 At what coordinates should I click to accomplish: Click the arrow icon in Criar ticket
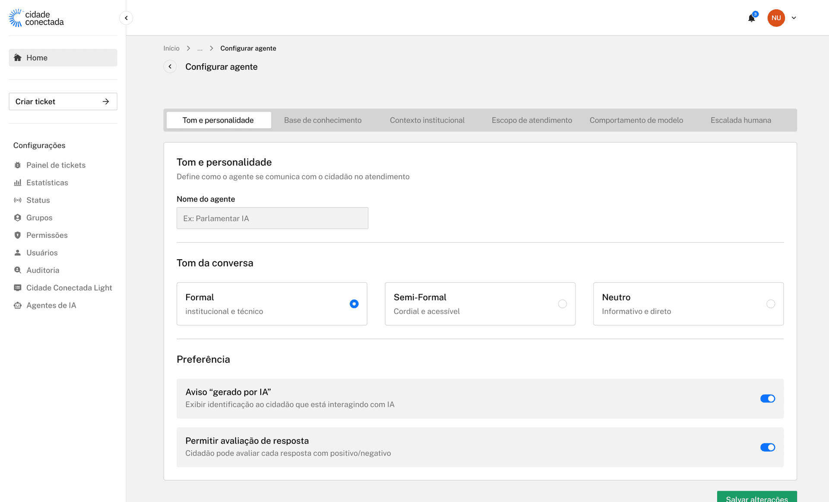coord(106,101)
